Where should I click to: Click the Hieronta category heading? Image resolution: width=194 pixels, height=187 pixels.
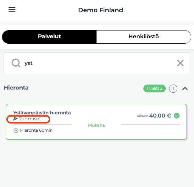click(x=16, y=88)
